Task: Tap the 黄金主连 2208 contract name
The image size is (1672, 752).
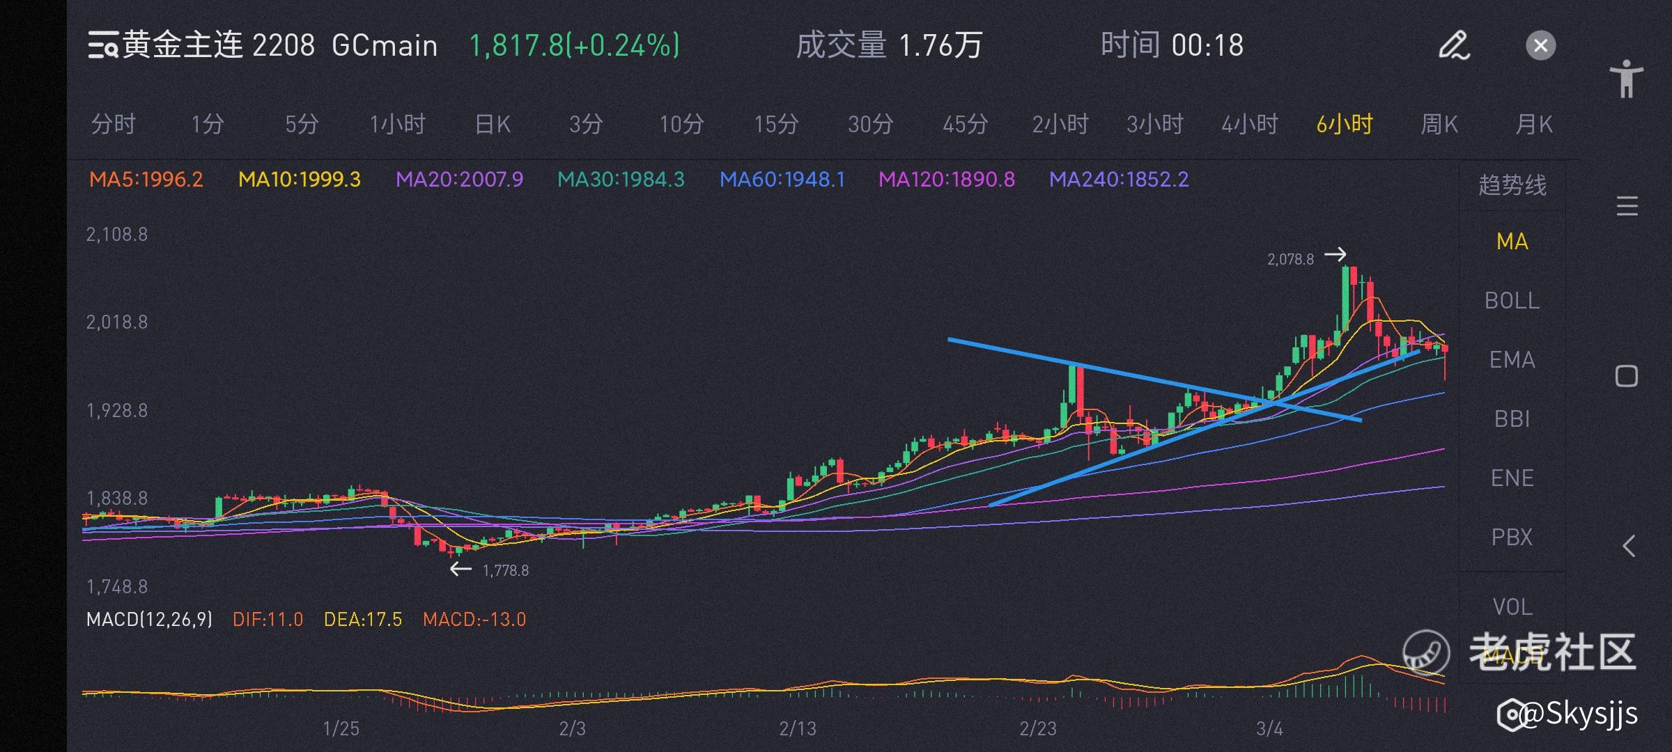Action: tap(219, 46)
